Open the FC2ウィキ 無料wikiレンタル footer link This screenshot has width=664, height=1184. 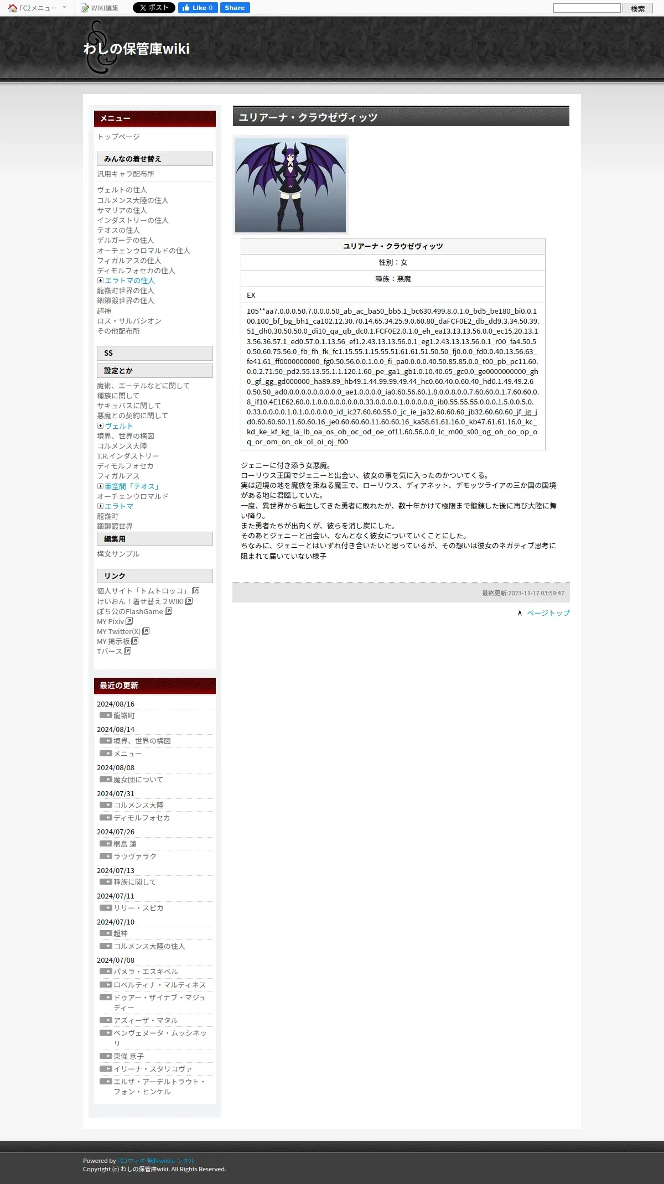tap(156, 1161)
